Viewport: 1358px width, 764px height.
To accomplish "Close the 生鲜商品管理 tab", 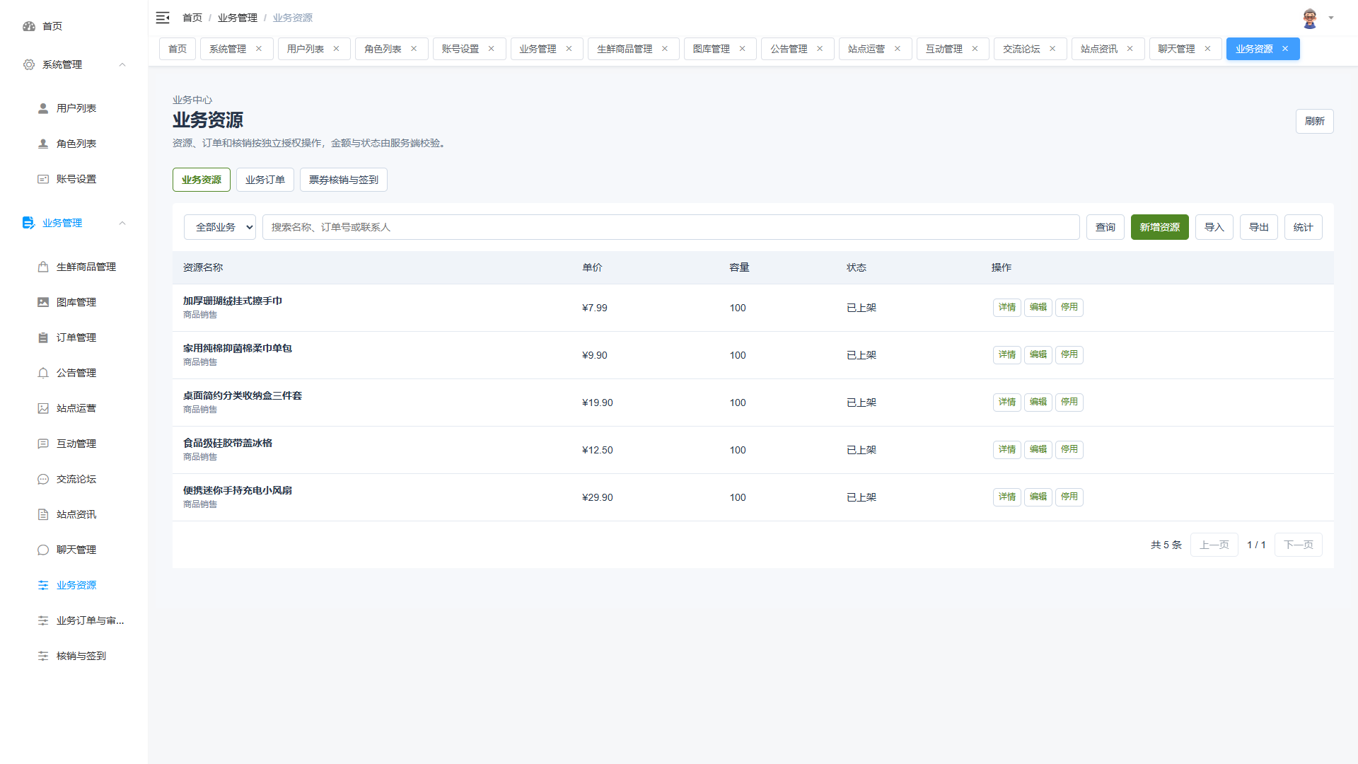I will [x=665, y=49].
